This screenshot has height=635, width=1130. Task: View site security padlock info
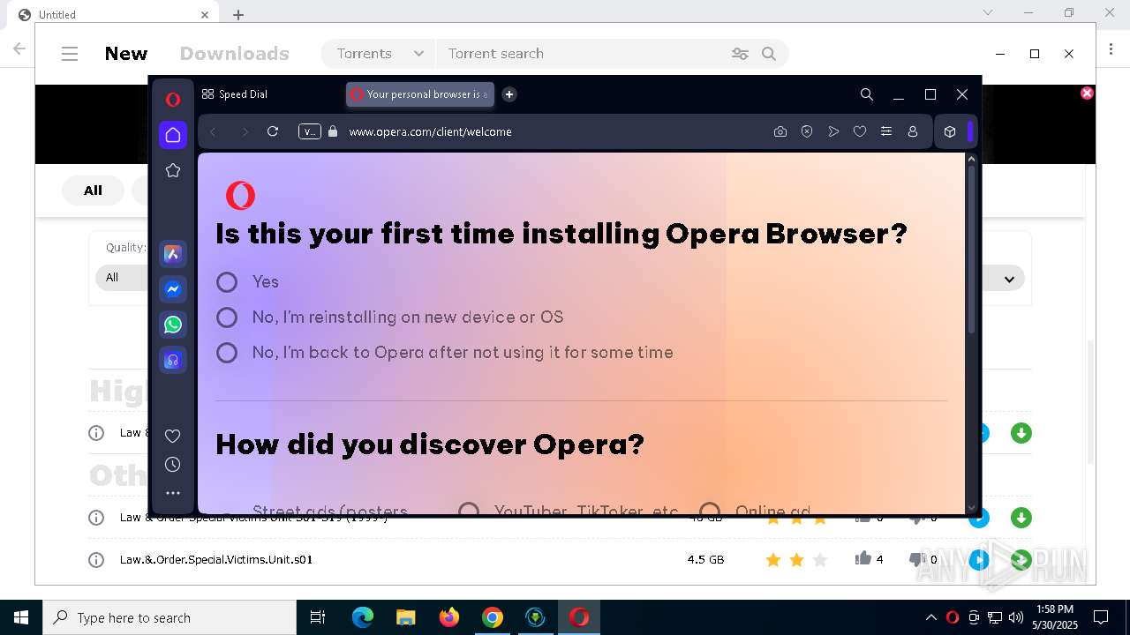pos(333,131)
